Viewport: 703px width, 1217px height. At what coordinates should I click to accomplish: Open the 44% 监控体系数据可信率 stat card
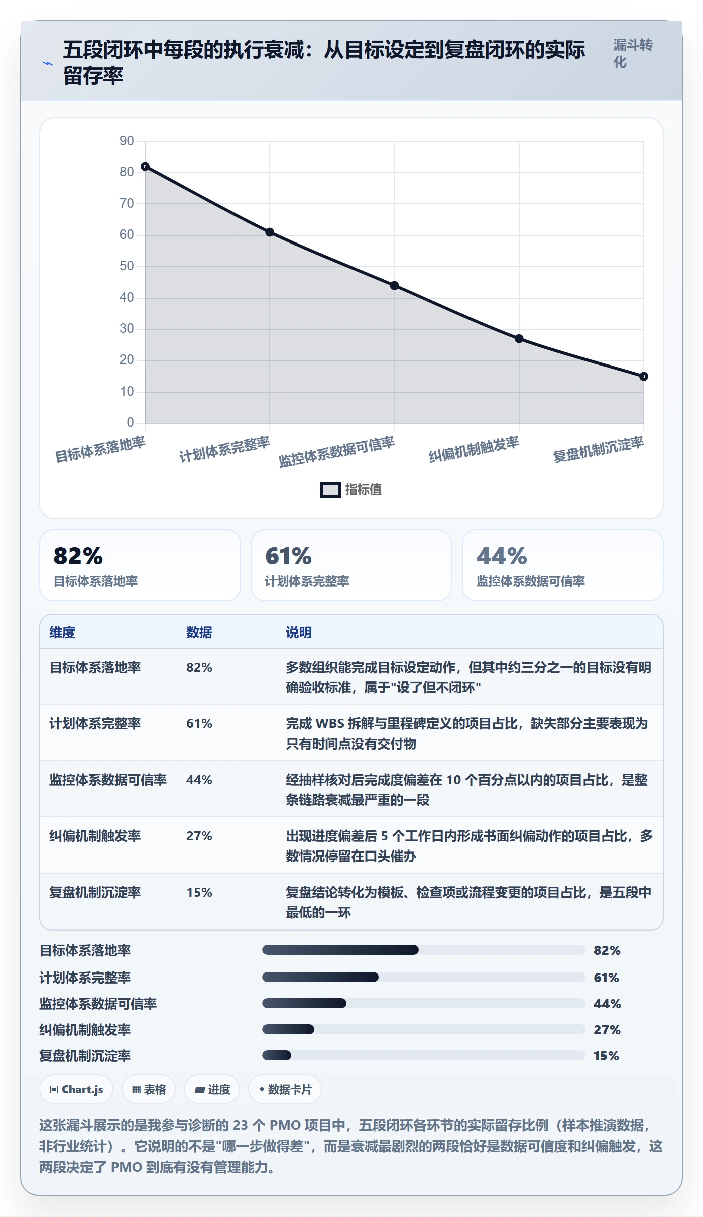563,565
